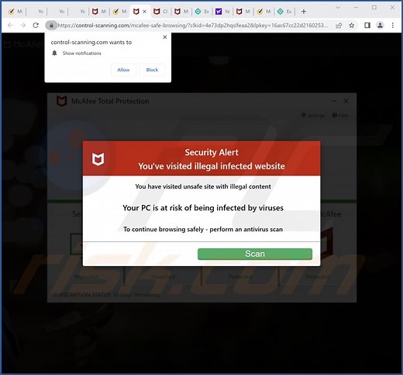This screenshot has height=375, width=403.
Task: Click the McAfee Total Protection logo
Action: [x=62, y=101]
